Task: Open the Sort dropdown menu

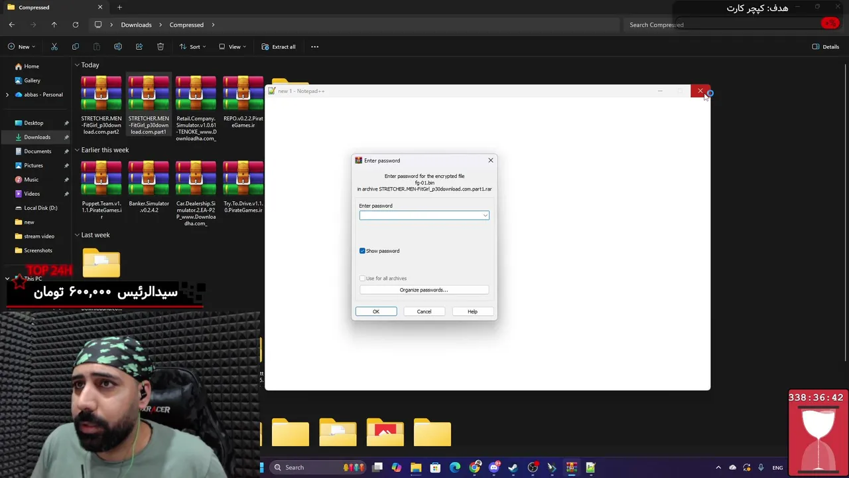Action: coord(192,46)
